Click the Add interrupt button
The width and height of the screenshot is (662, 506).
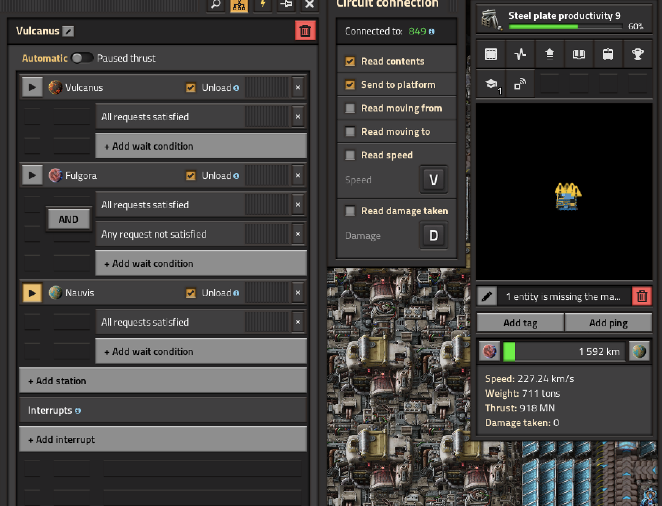click(x=163, y=439)
